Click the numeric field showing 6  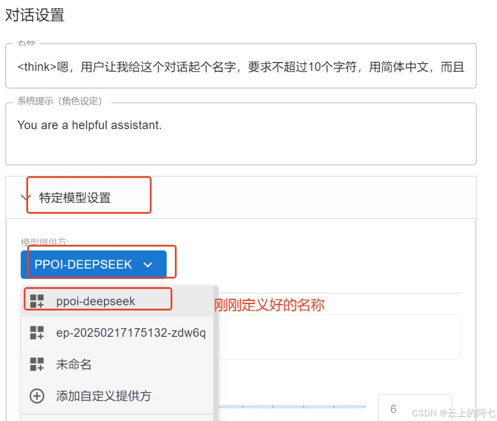point(415,408)
